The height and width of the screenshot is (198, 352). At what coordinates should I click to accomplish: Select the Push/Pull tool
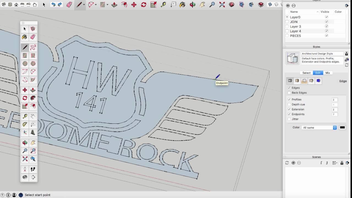tap(33, 90)
